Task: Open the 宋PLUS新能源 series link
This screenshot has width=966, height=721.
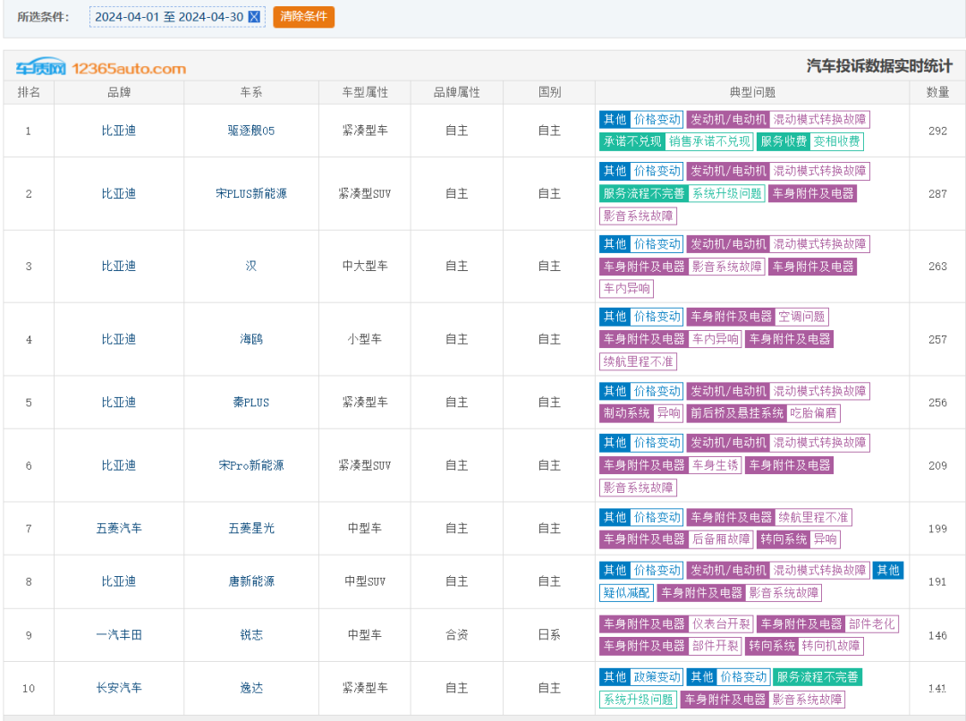Action: [251, 193]
